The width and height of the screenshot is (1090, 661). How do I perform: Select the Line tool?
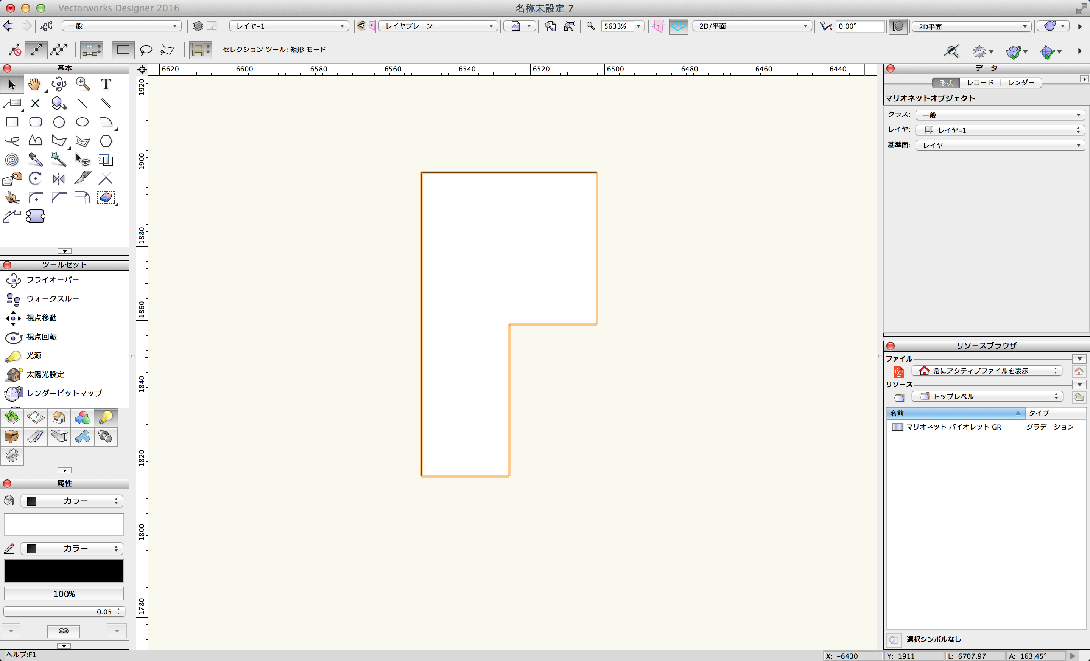83,103
